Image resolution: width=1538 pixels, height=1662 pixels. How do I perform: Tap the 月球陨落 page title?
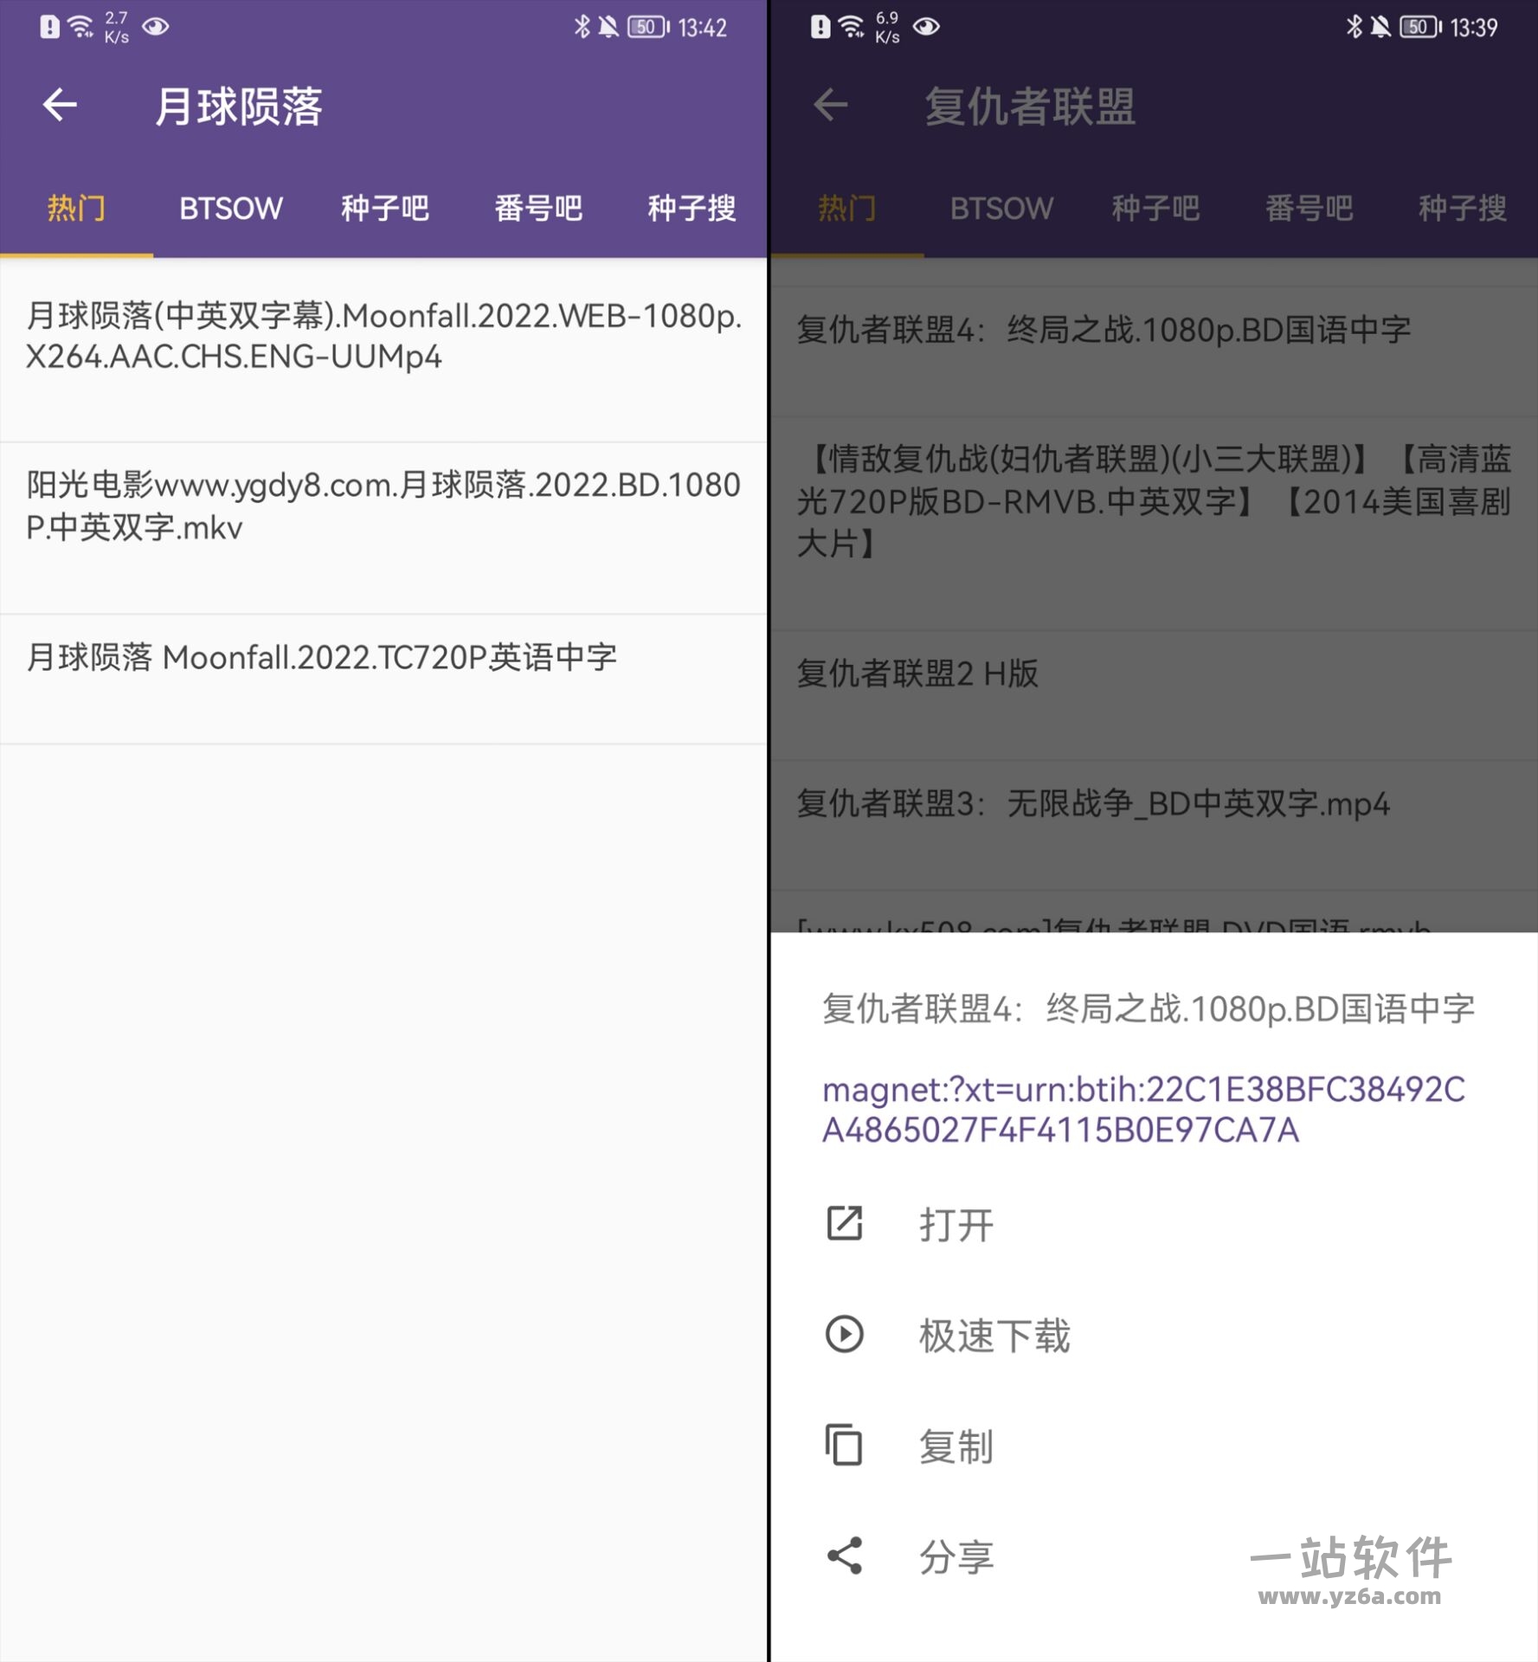click(239, 106)
